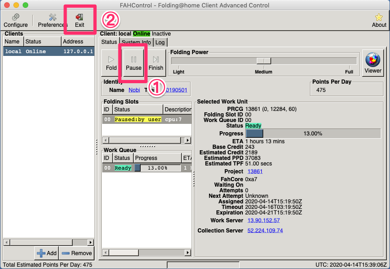Image resolution: width=390 pixels, height=269 pixels.
Task: Click Work Queue Progress column header
Action: click(x=157, y=158)
